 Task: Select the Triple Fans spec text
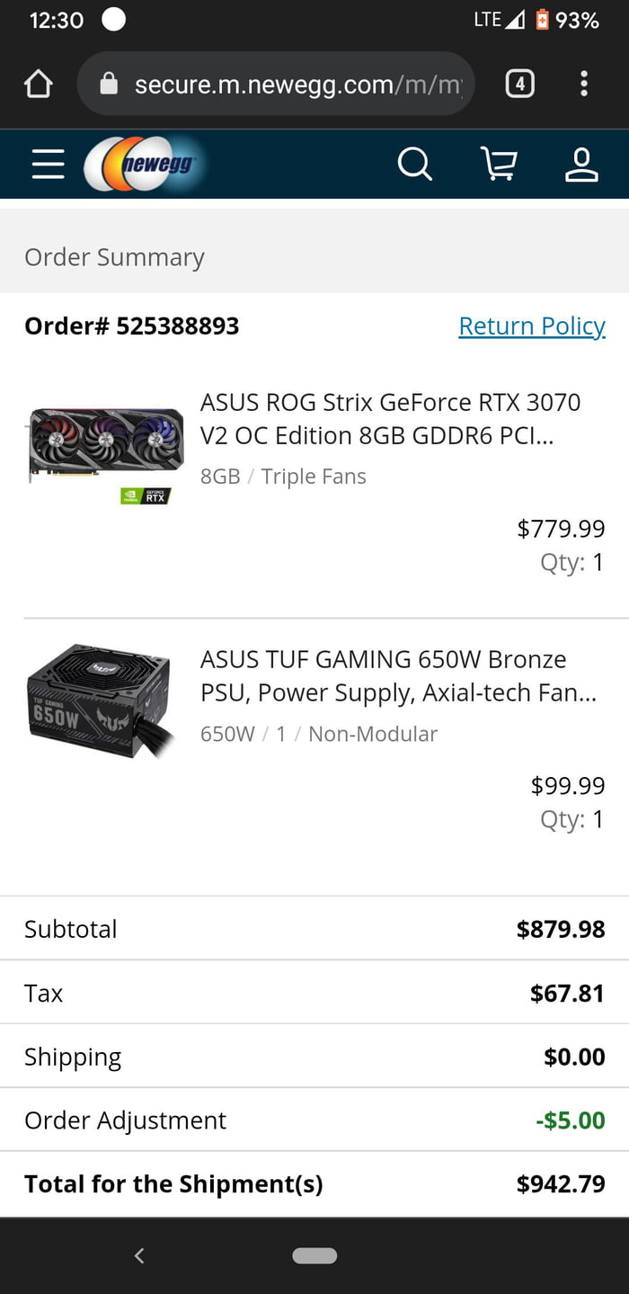point(313,476)
